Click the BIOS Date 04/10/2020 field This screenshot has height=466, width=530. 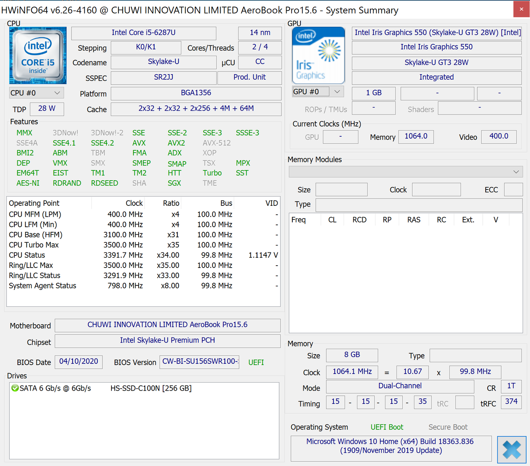(78, 362)
